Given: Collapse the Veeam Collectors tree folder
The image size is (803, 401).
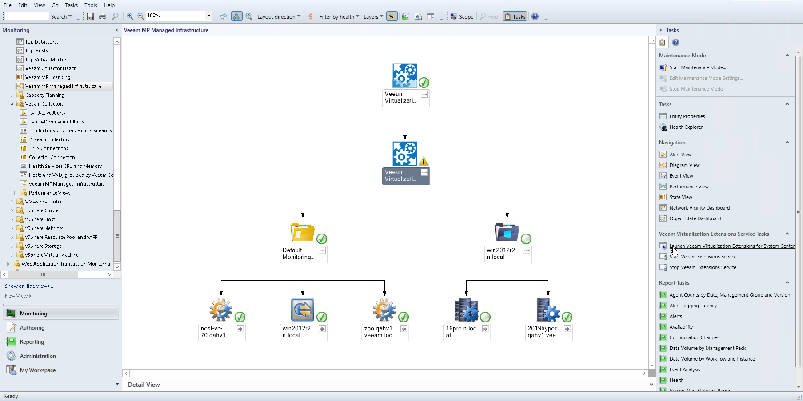Looking at the screenshot, I should point(12,104).
